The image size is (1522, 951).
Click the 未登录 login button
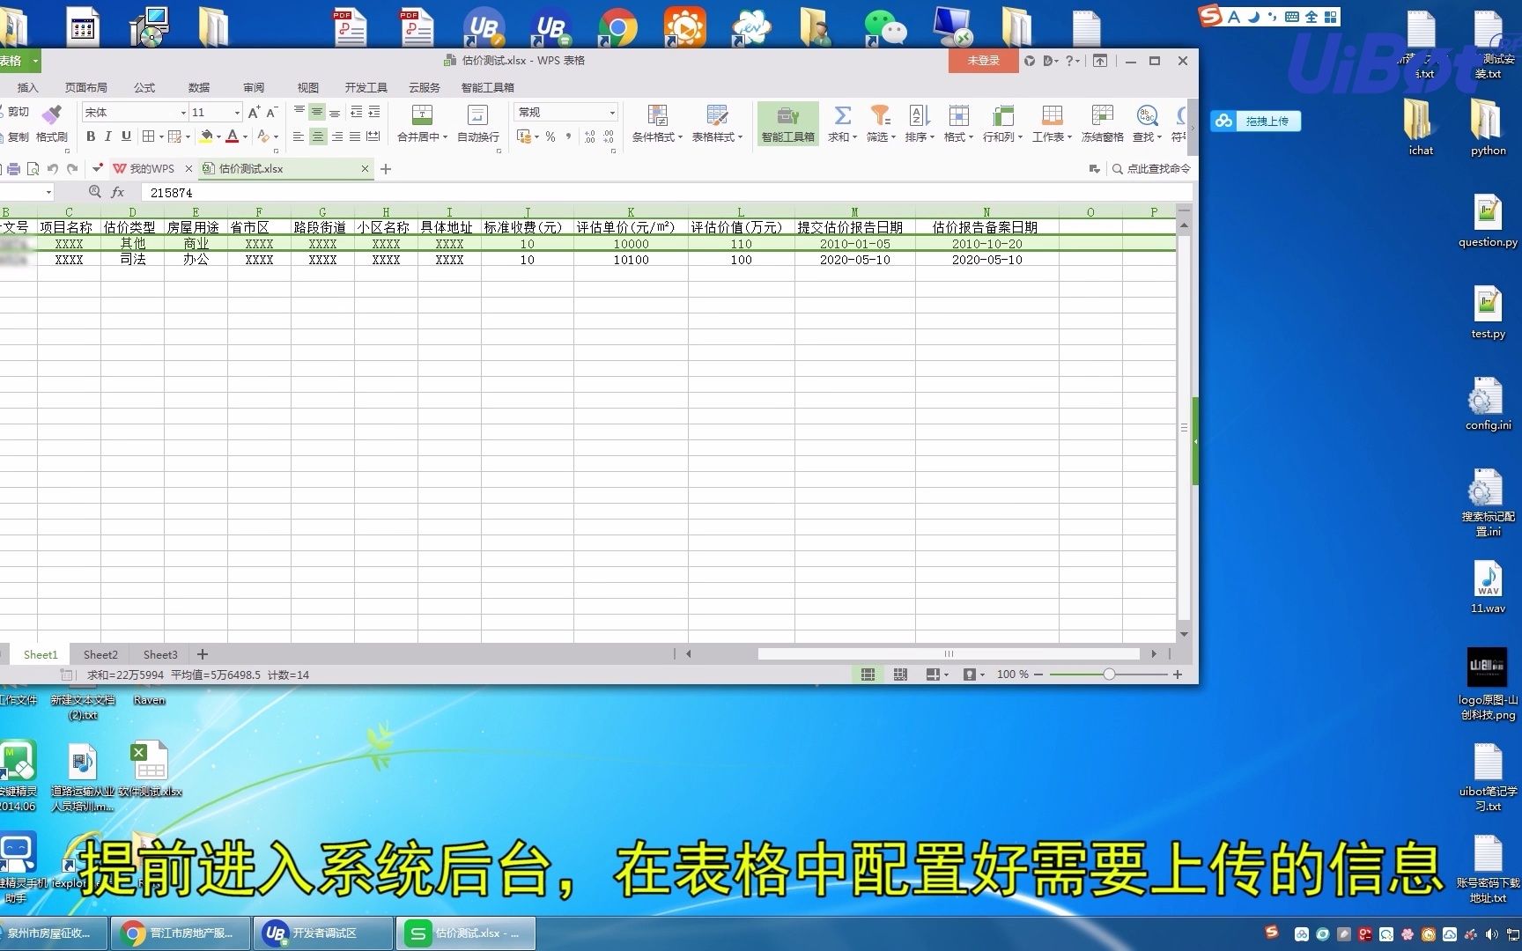point(981,61)
